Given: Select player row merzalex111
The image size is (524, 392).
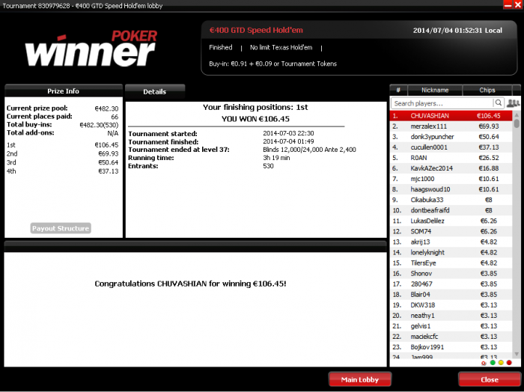Looking at the screenshot, I should [x=451, y=126].
